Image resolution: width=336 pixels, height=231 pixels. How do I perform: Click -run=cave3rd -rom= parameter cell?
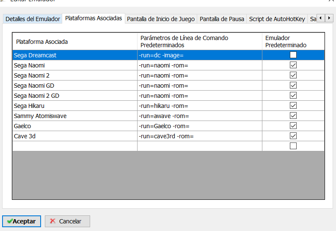click(x=200, y=136)
